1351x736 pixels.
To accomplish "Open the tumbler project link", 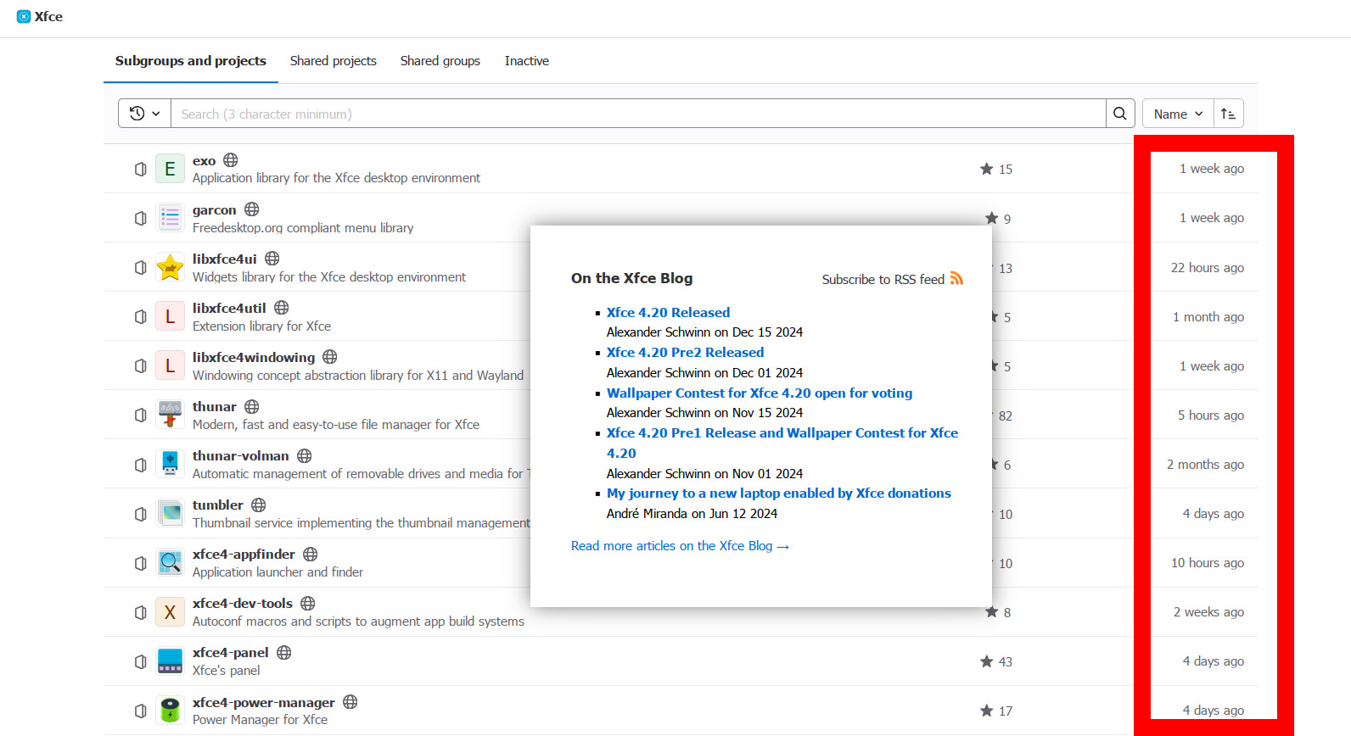I will (217, 505).
